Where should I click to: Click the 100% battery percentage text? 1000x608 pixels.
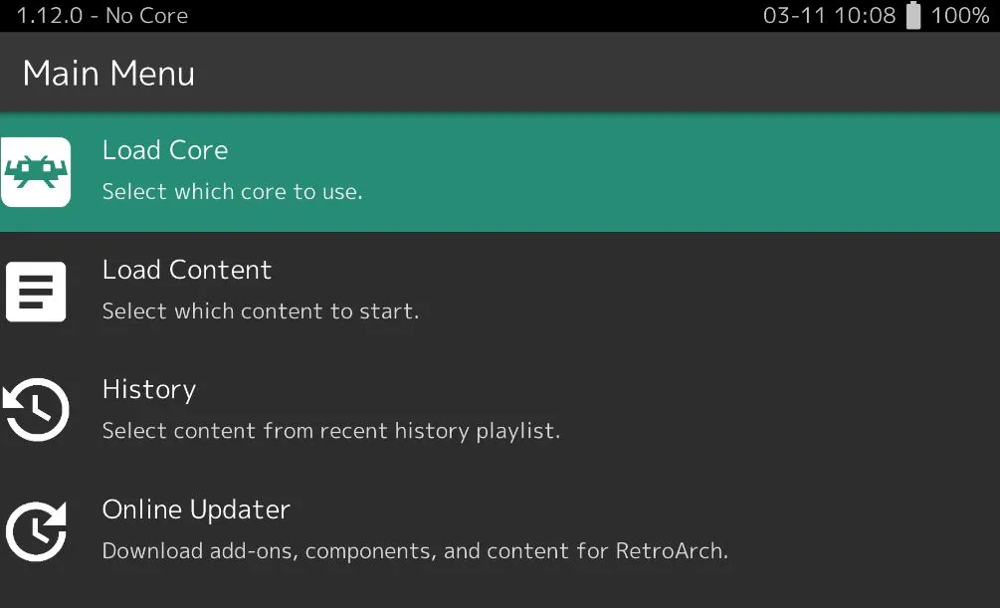pos(961,15)
